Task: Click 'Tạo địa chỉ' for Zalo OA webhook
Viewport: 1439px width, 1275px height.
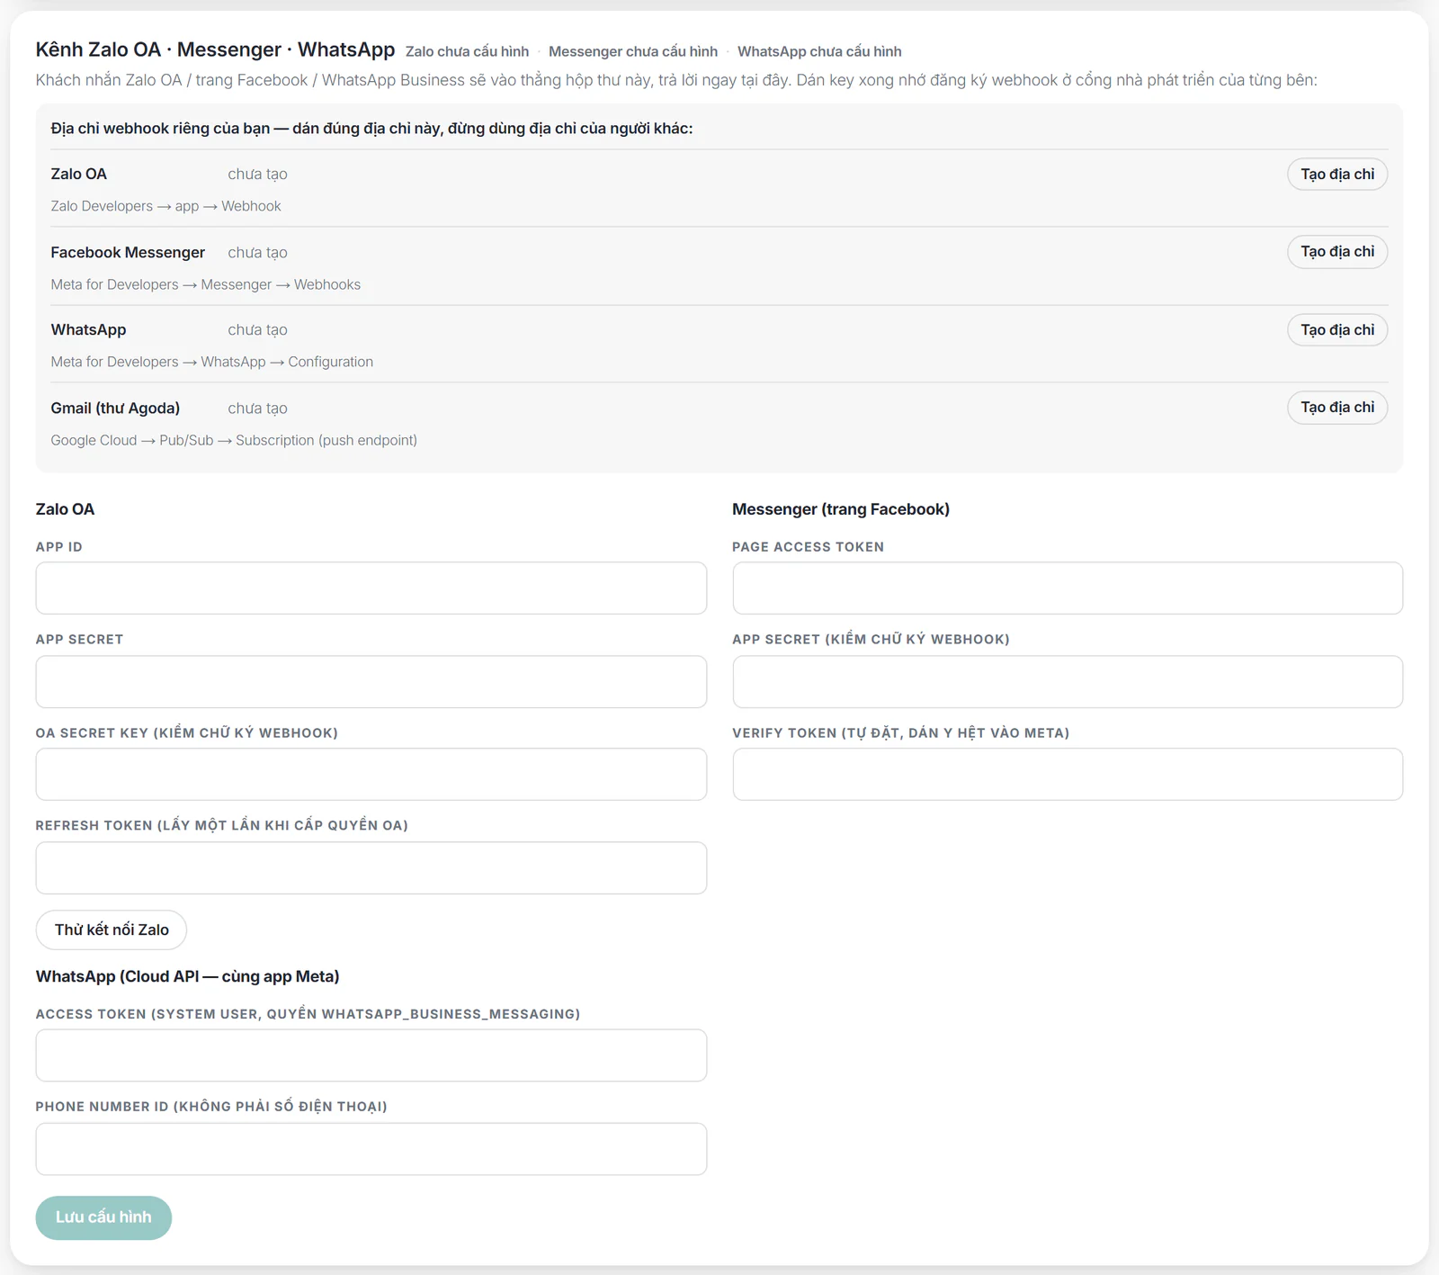Action: pyautogui.click(x=1337, y=174)
